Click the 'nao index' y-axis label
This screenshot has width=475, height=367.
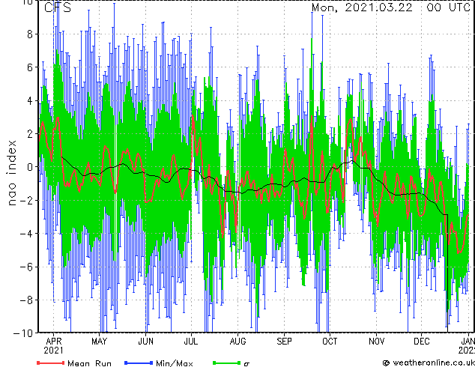[11, 173]
